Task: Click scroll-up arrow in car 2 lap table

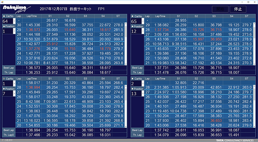Action: (x=254, y=86)
